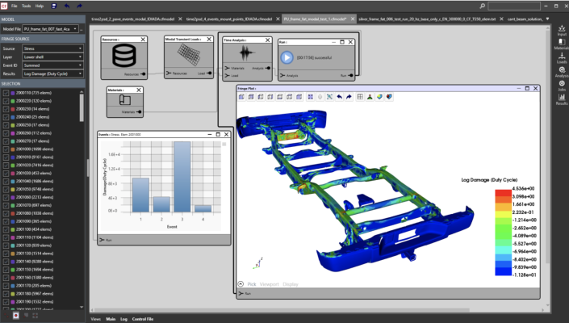
Task: Click the Save icon in top toolbar
Action: pyautogui.click(x=52, y=5)
